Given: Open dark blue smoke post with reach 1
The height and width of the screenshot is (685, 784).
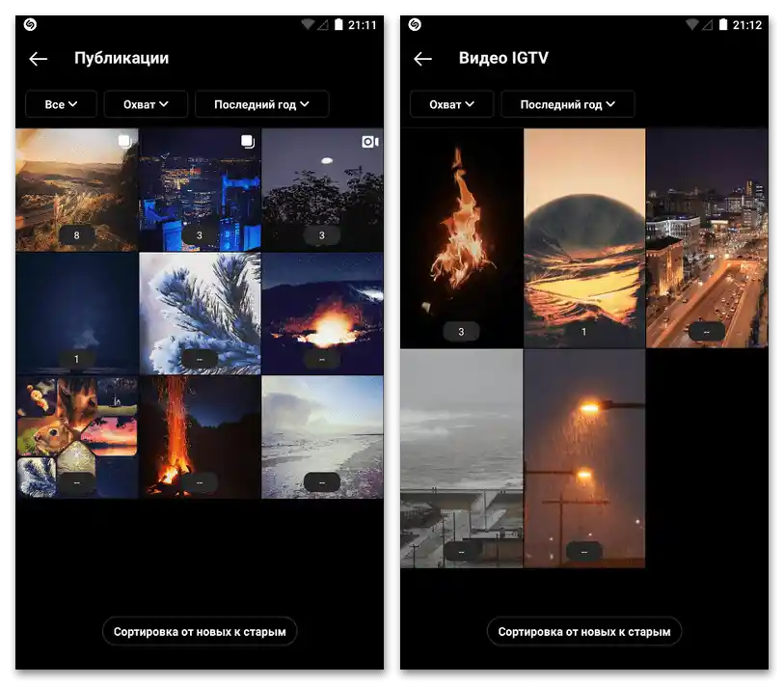Looking at the screenshot, I should click(76, 314).
